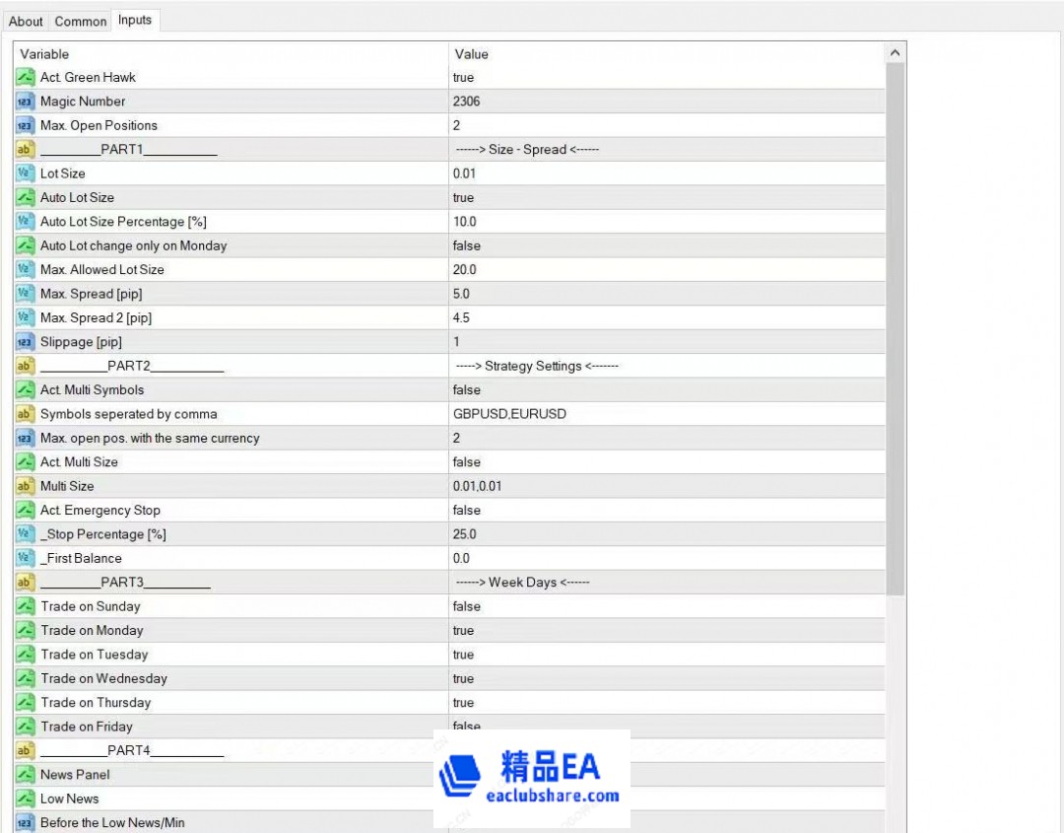
Task: Switch to the Common tab
Action: [81, 21]
